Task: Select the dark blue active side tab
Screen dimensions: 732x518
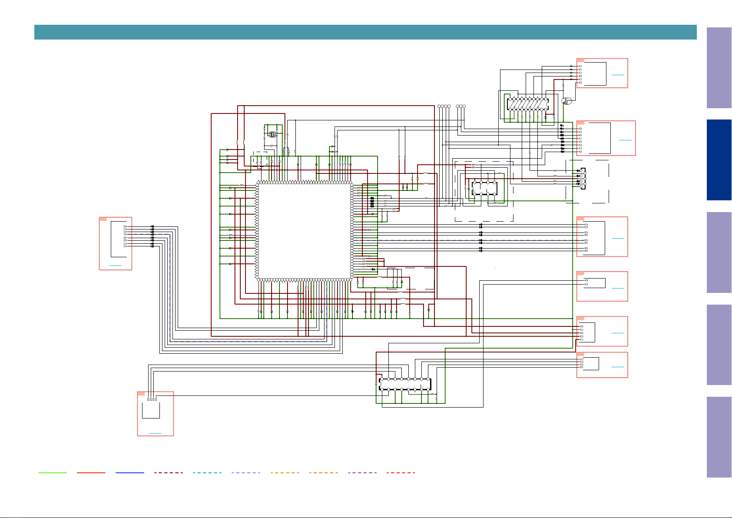Action: (719, 160)
